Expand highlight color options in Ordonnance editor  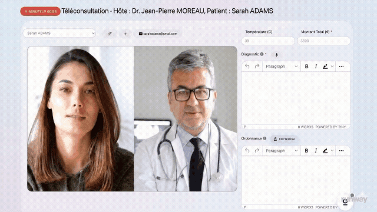(x=332, y=151)
